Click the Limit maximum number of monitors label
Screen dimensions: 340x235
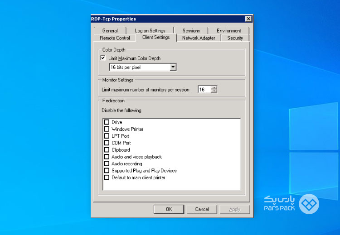pos(145,90)
